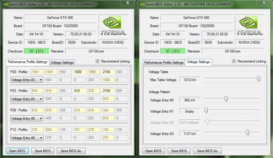Click P00 profile field showing 1890
Screen dimensions: 273x158
point(94,72)
